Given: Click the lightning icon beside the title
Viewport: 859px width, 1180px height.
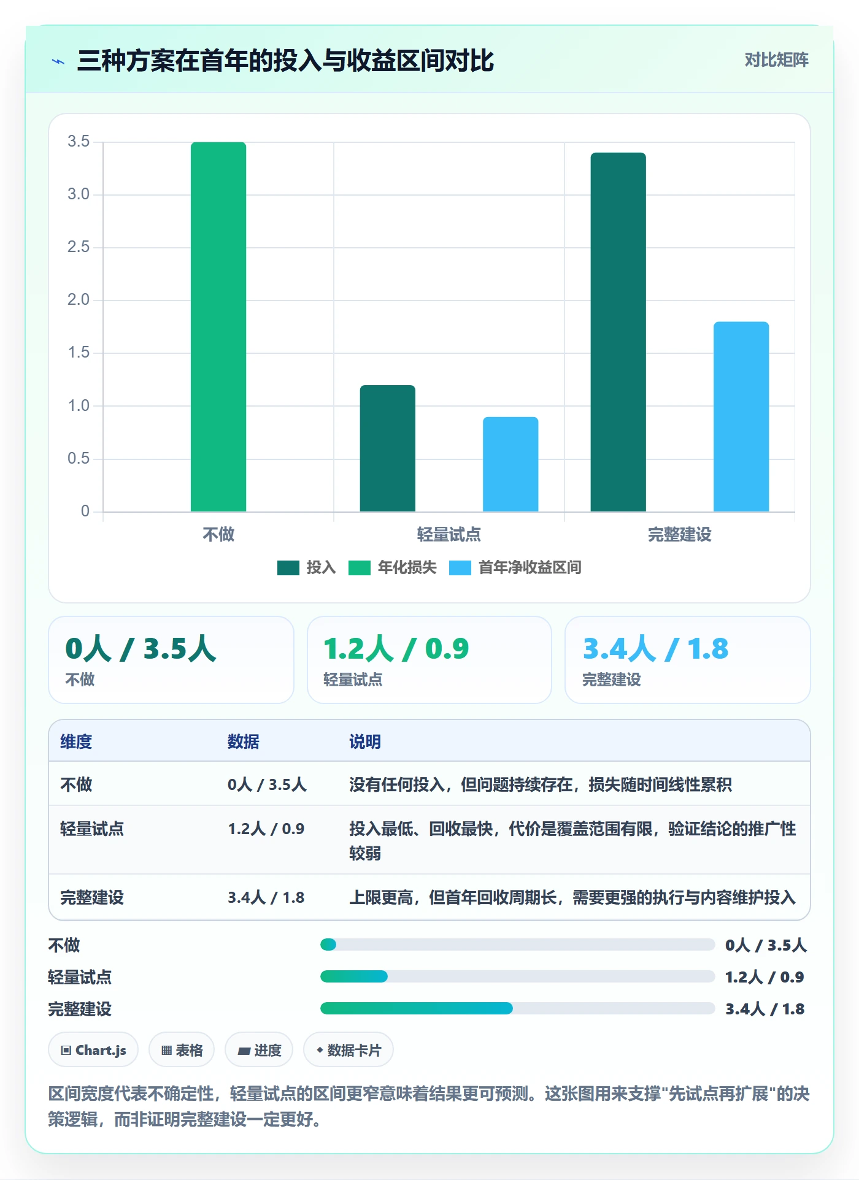Looking at the screenshot, I should (58, 61).
